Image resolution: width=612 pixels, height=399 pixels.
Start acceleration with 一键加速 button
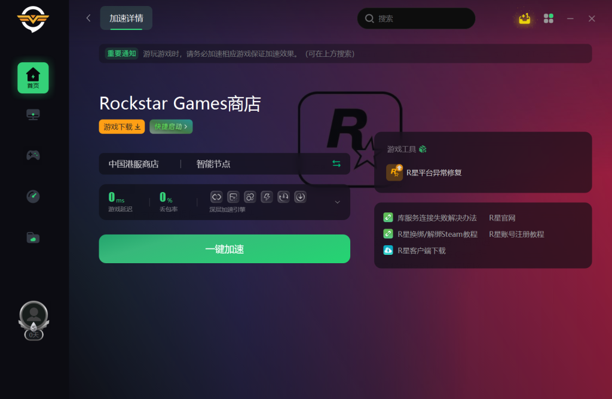(225, 249)
